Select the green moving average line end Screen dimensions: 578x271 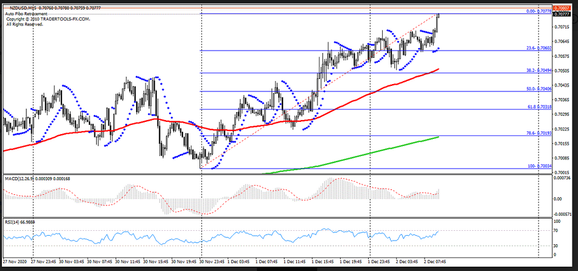tap(438, 137)
